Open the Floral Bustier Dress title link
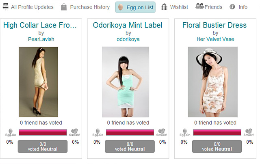 tap(215, 25)
